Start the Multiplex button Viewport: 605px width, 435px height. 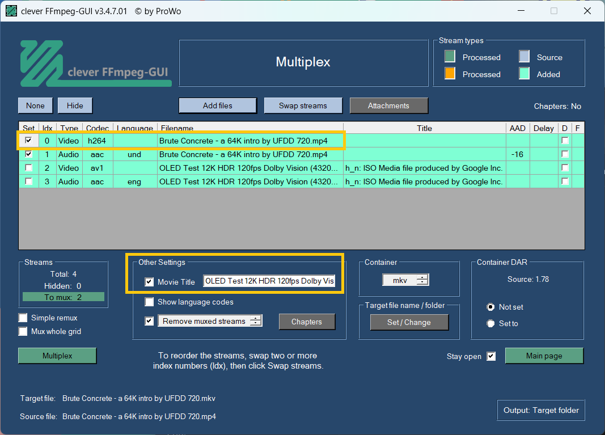click(57, 356)
